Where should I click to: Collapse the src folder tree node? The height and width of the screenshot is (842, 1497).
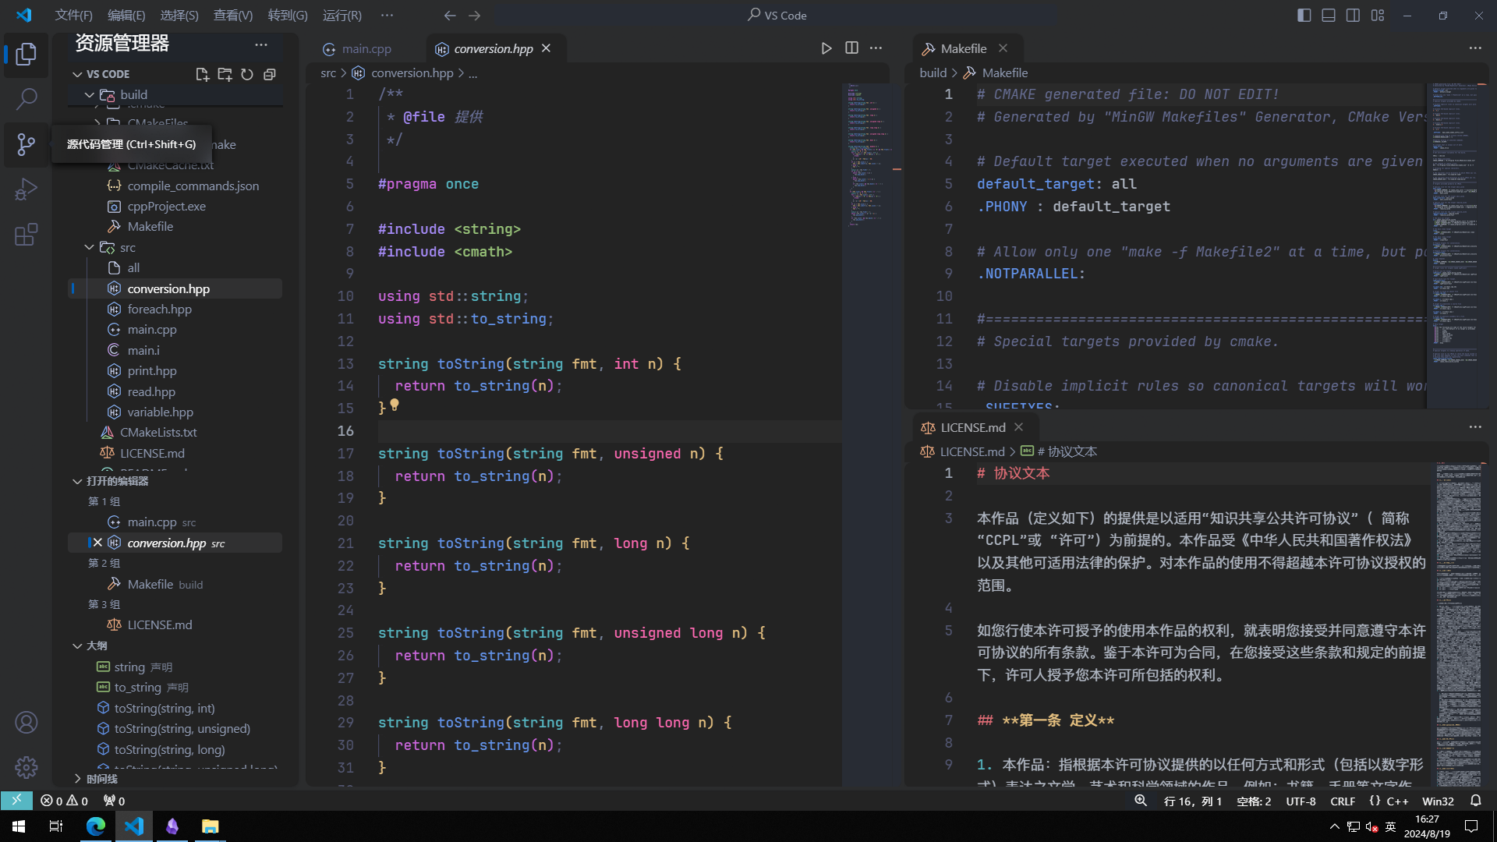[90, 247]
